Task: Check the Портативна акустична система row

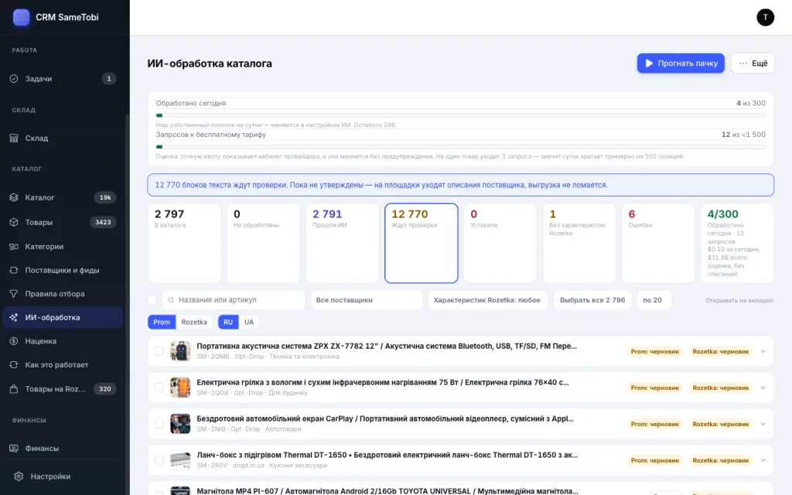Action: 159,351
